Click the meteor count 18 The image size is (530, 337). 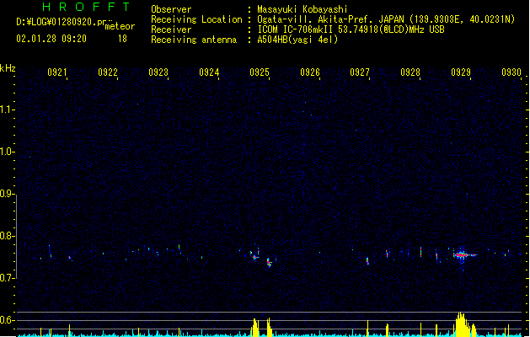[x=122, y=39]
